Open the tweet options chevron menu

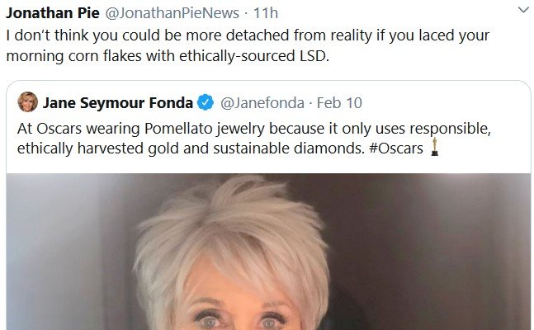[522, 11]
